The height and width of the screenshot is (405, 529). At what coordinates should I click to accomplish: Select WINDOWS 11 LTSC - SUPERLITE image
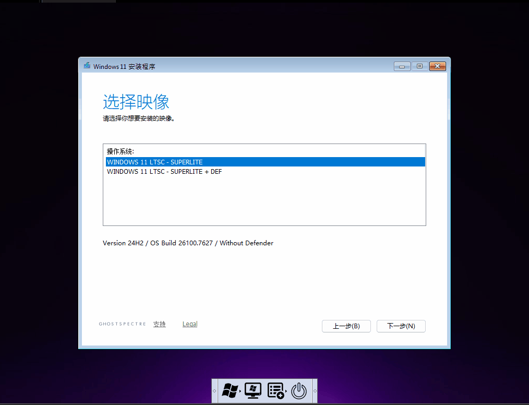(265, 162)
